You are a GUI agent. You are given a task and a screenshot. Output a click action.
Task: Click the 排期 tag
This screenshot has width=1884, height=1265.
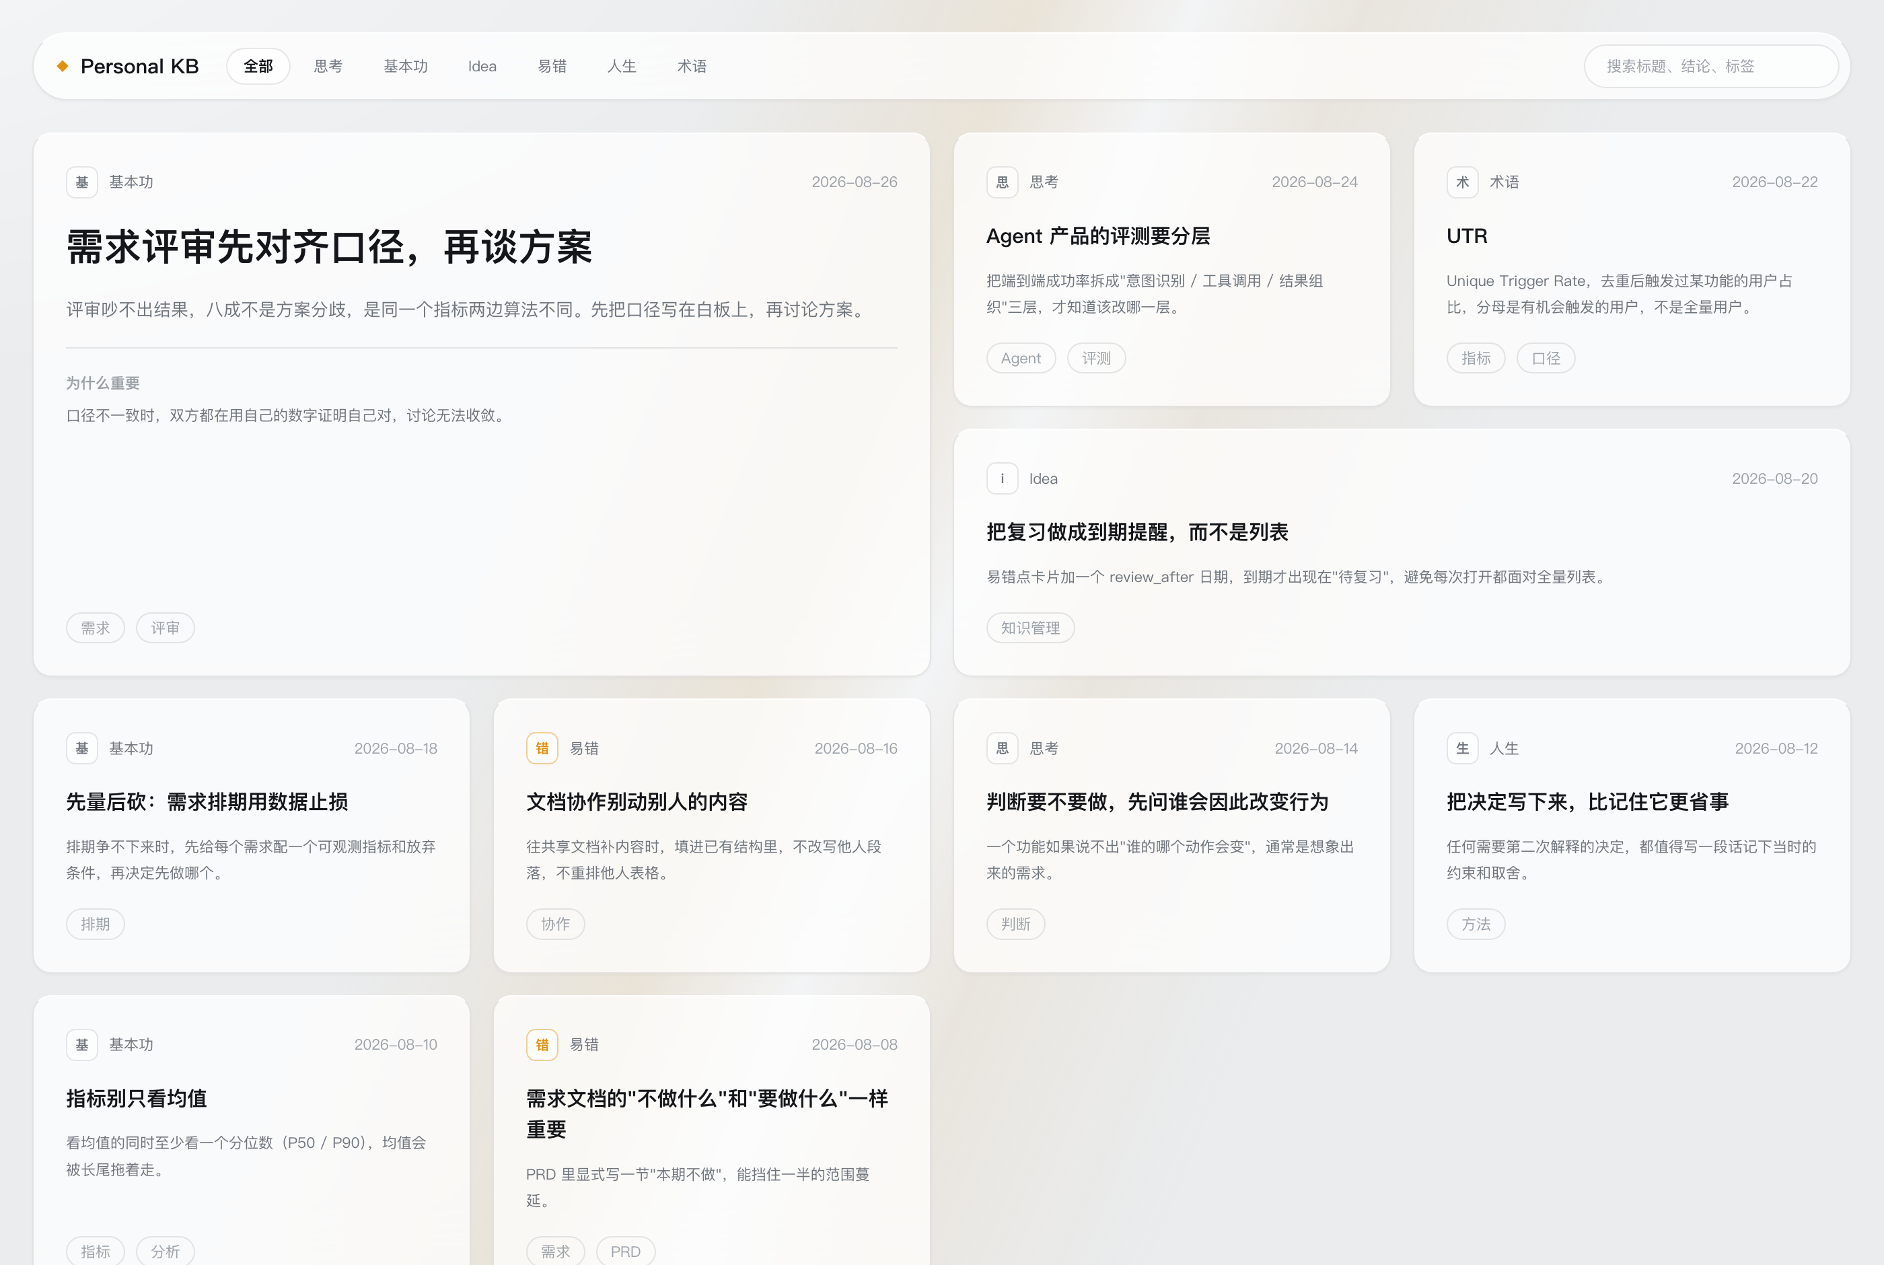95,924
